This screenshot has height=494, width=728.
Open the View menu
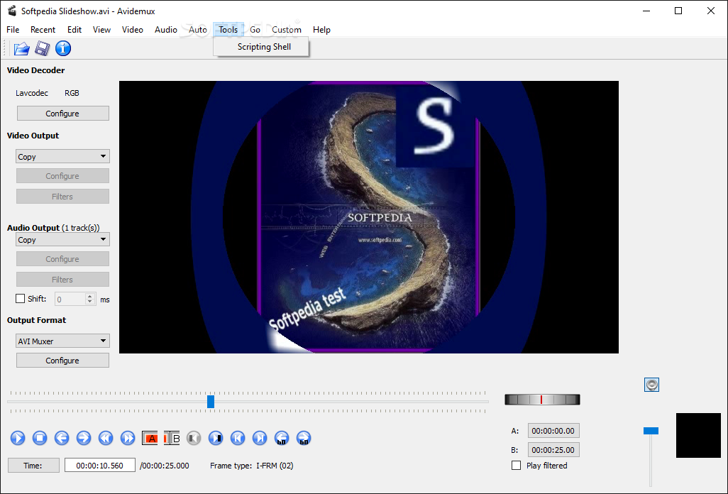pyautogui.click(x=101, y=30)
